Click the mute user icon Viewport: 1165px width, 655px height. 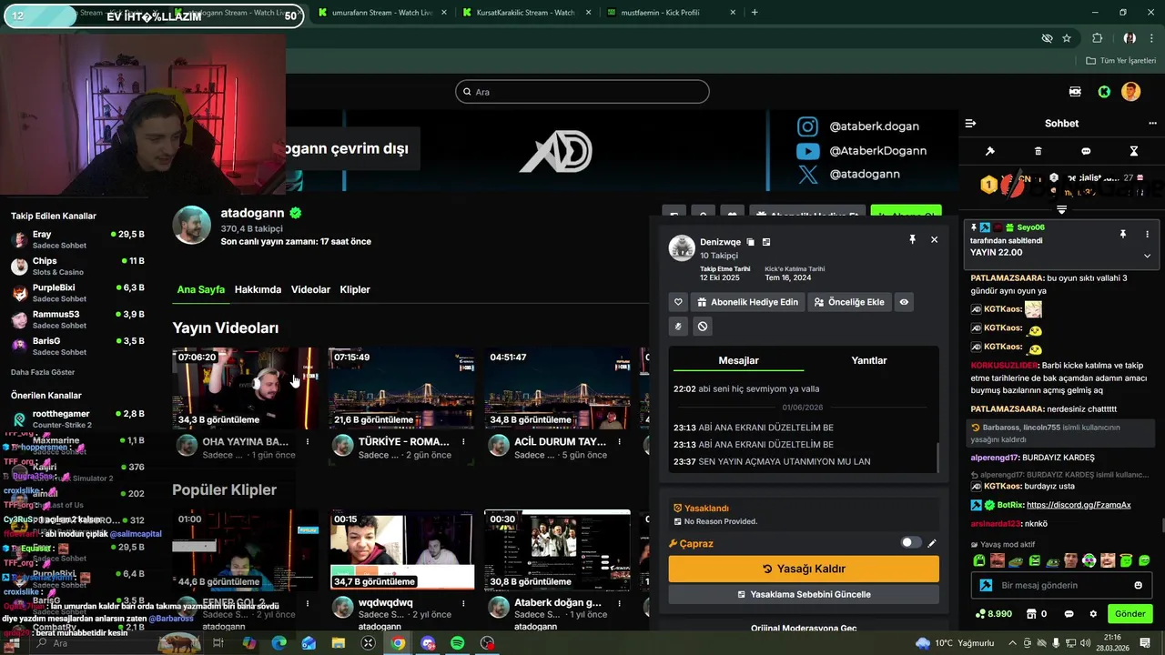(x=678, y=326)
